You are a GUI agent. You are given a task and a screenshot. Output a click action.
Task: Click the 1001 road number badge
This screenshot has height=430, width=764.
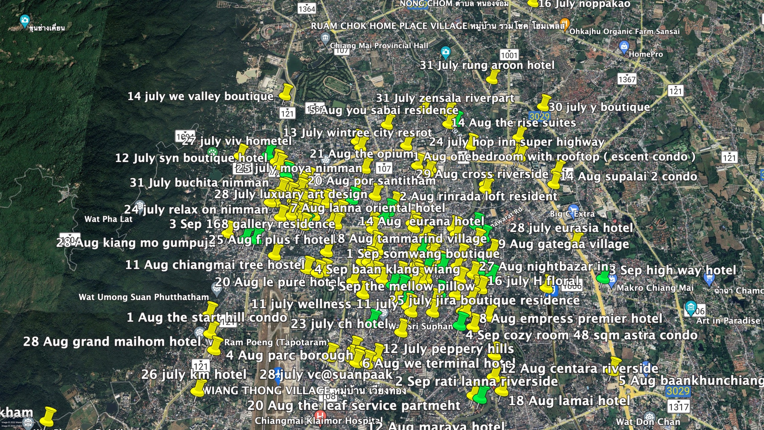pos(509,55)
